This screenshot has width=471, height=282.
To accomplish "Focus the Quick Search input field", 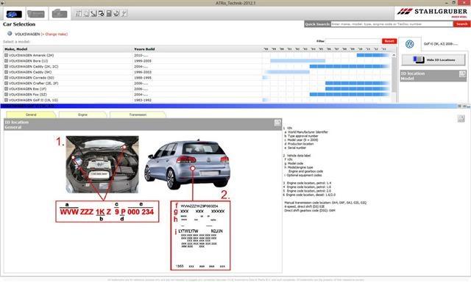I will pos(392,24).
